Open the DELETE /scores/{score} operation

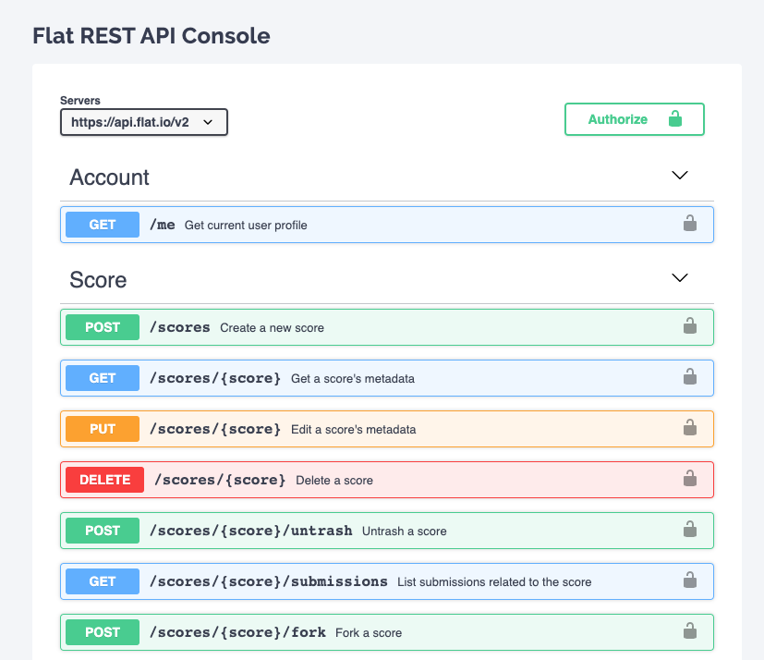pos(387,480)
